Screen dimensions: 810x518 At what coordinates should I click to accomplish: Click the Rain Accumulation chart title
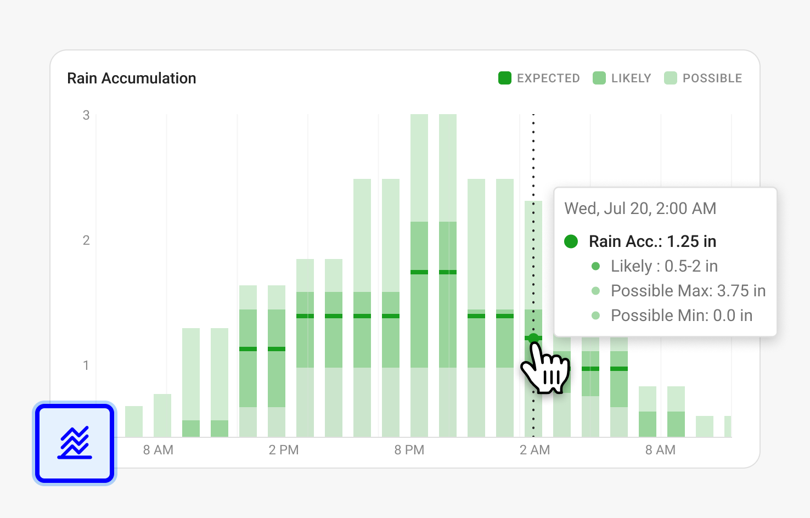click(x=132, y=78)
